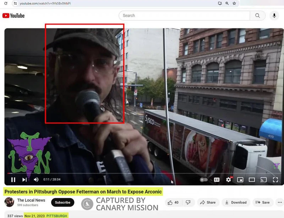
Task: Reload the page with the browser refresh icon
Action: click(6, 3)
